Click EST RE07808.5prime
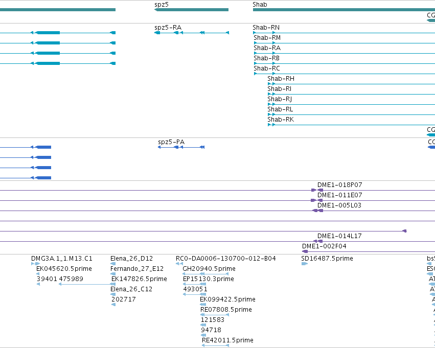Screen dimensions: 435x348 tap(226, 310)
